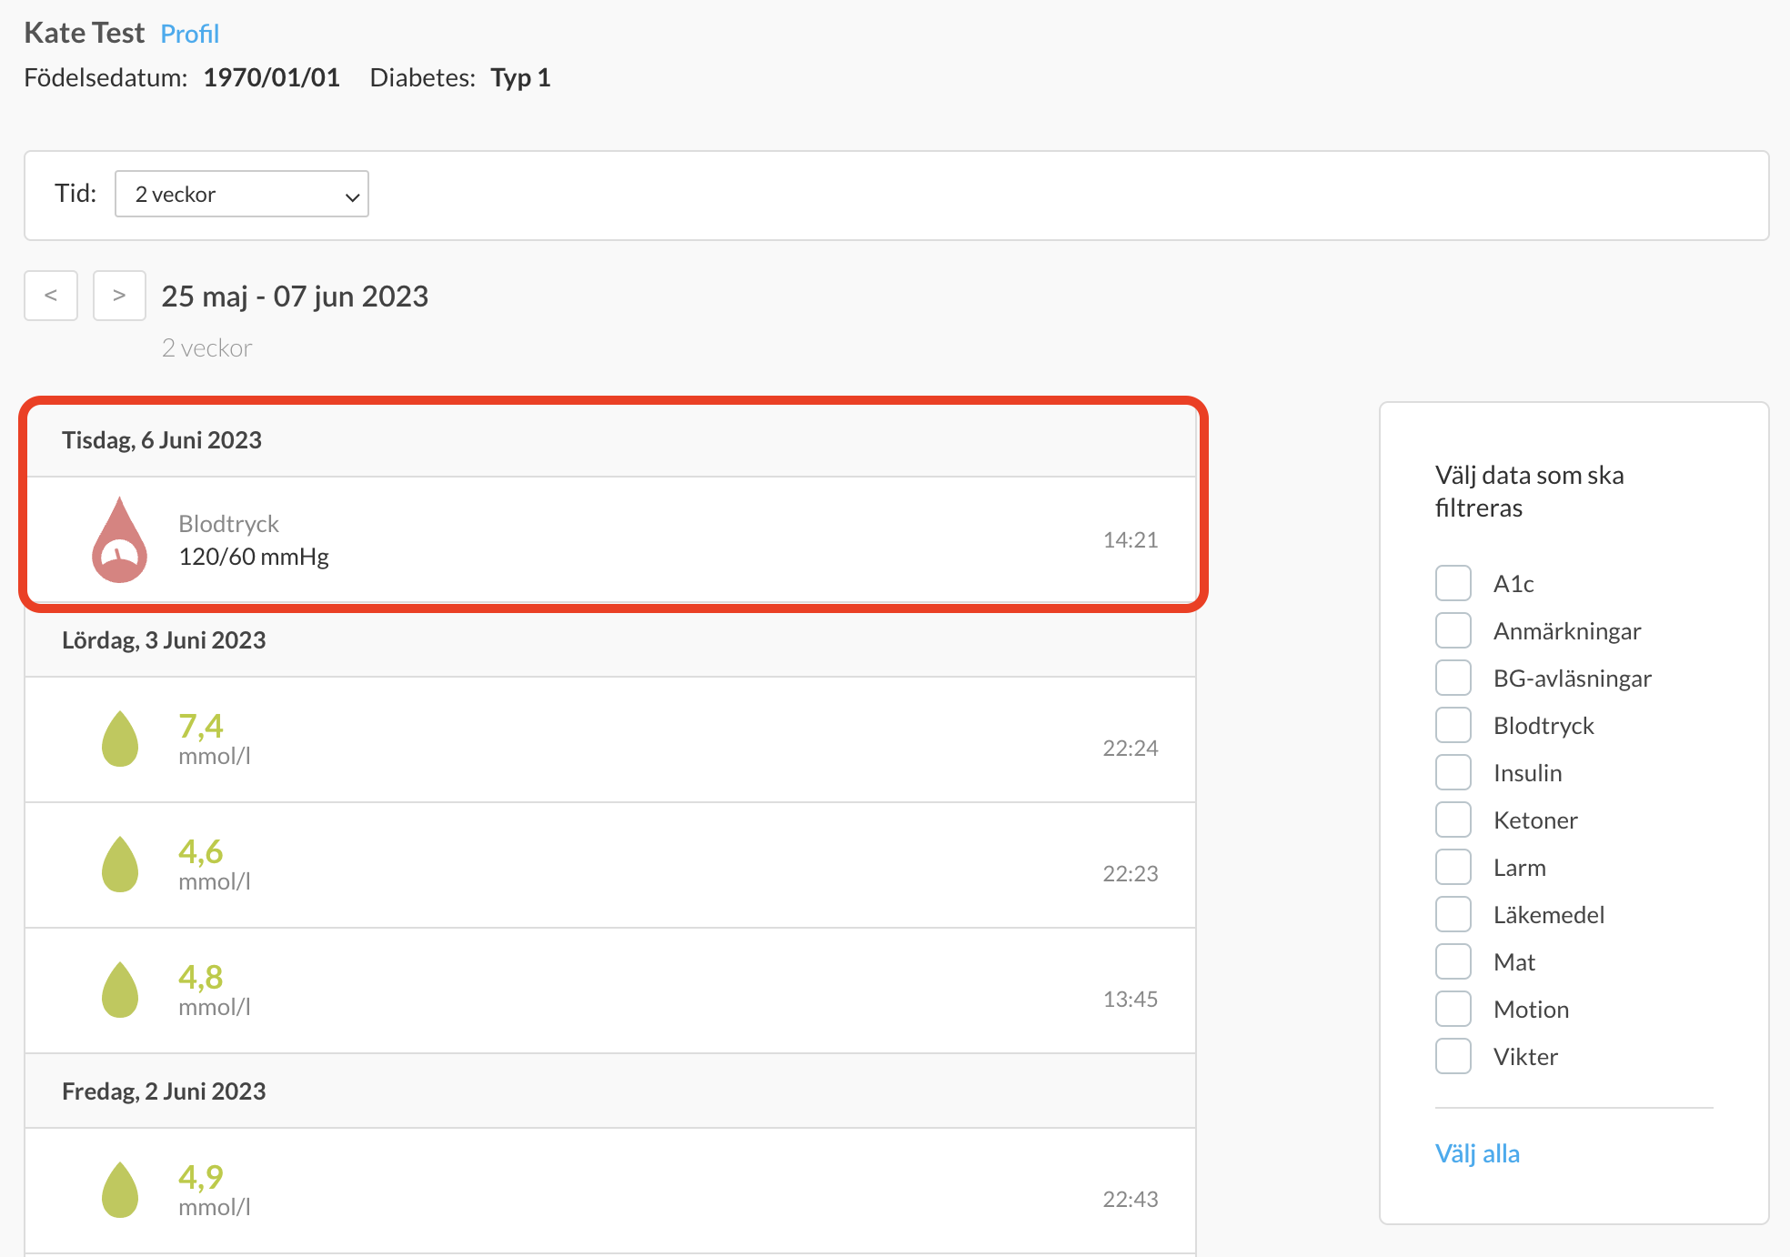Click the 13:45 timestamp
The width and height of the screenshot is (1790, 1257).
(x=1131, y=1000)
